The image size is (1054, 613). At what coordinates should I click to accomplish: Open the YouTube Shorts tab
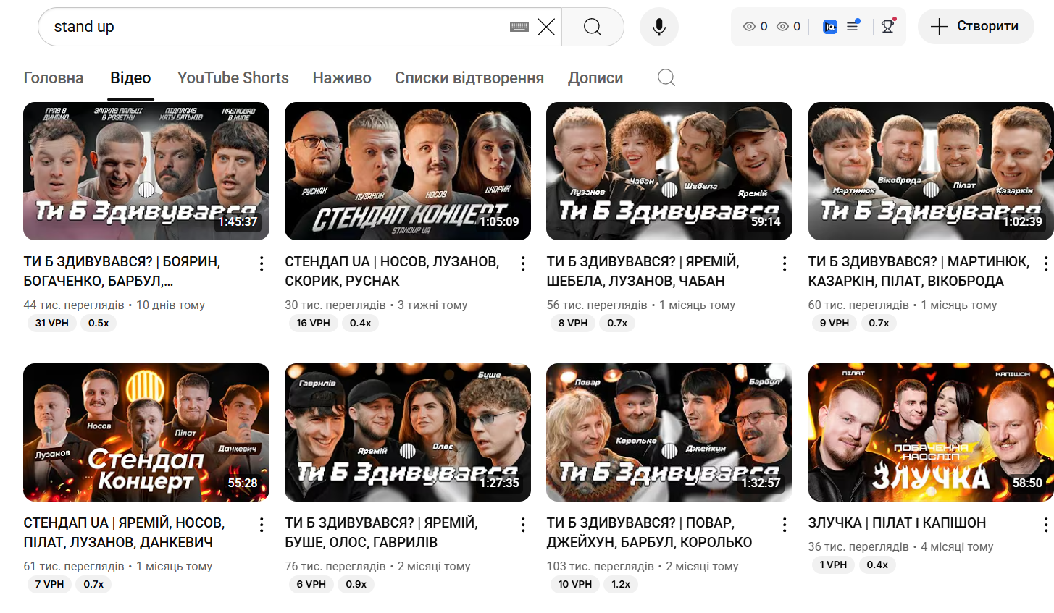pyautogui.click(x=233, y=78)
